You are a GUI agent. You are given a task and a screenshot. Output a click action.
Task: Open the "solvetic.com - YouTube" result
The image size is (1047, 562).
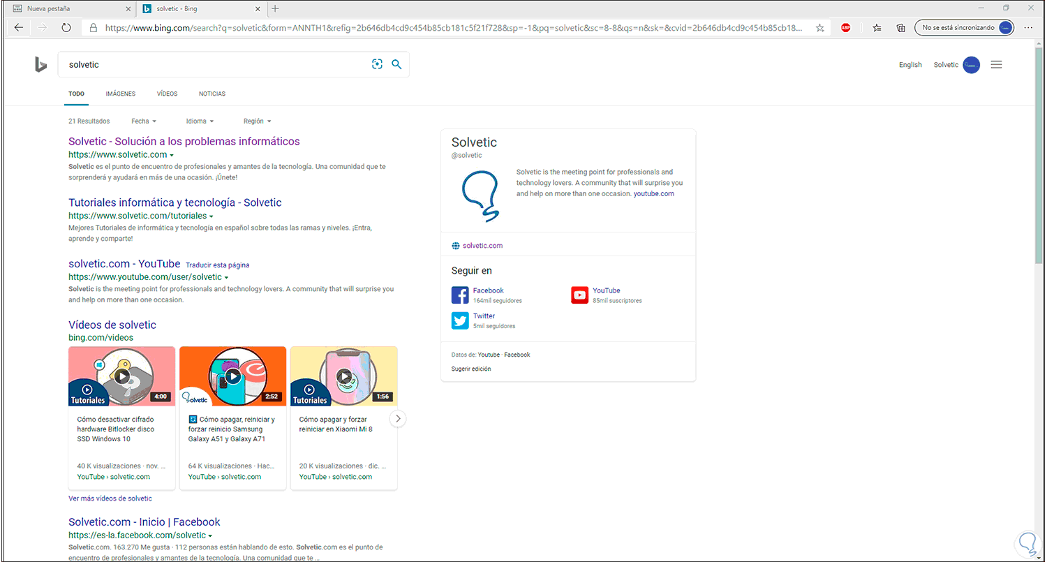pyautogui.click(x=124, y=264)
